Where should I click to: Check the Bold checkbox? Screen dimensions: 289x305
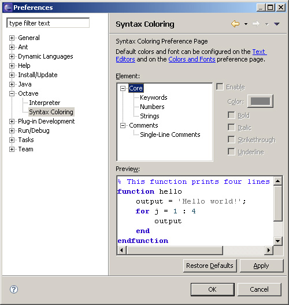click(231, 115)
